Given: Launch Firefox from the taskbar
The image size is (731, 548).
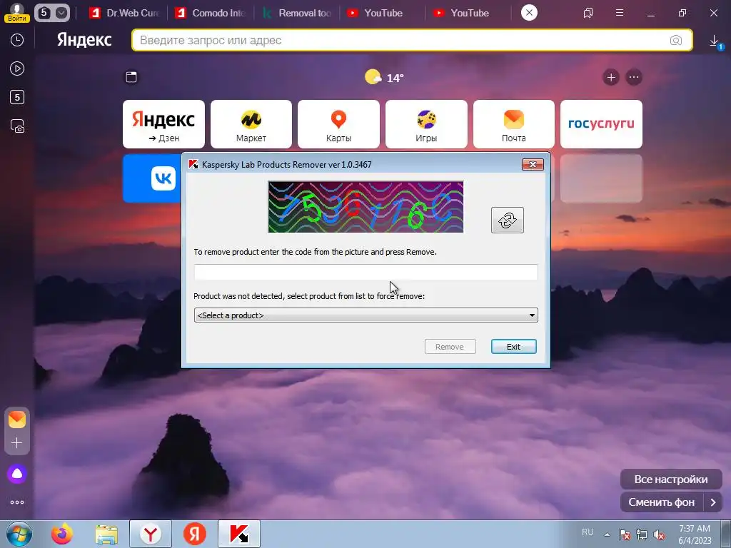Looking at the screenshot, I should pos(62,534).
